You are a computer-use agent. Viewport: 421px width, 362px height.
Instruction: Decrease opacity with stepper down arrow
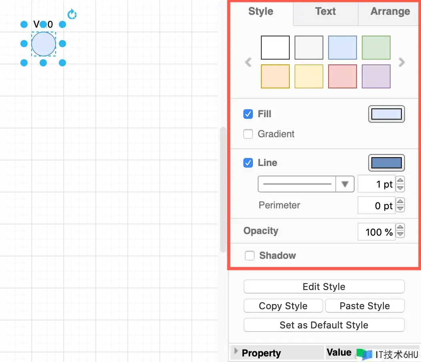tap(400, 235)
